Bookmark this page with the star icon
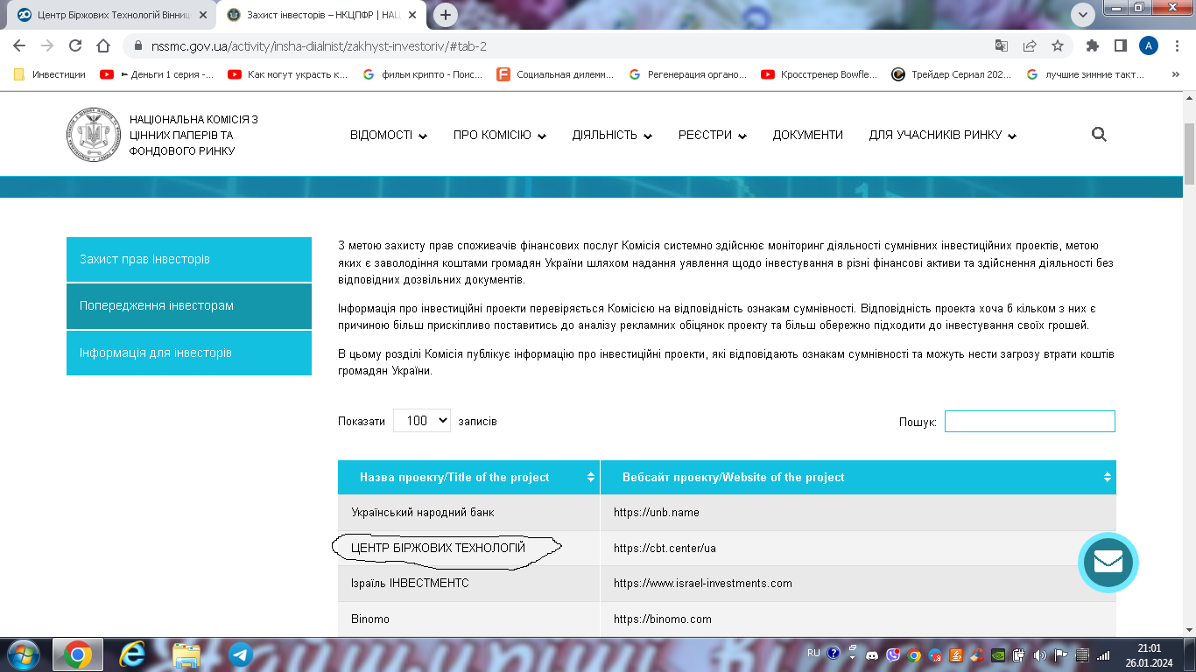Viewport: 1196px width, 672px height. (1058, 45)
